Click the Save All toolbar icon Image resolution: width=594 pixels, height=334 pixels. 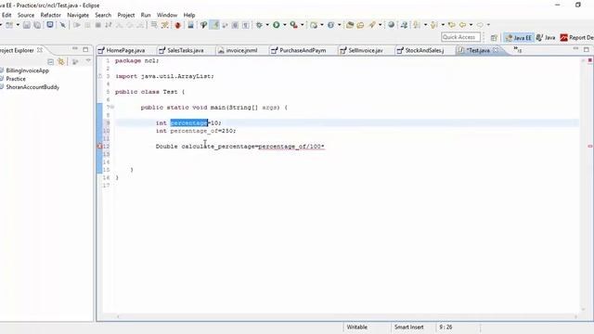37,25
